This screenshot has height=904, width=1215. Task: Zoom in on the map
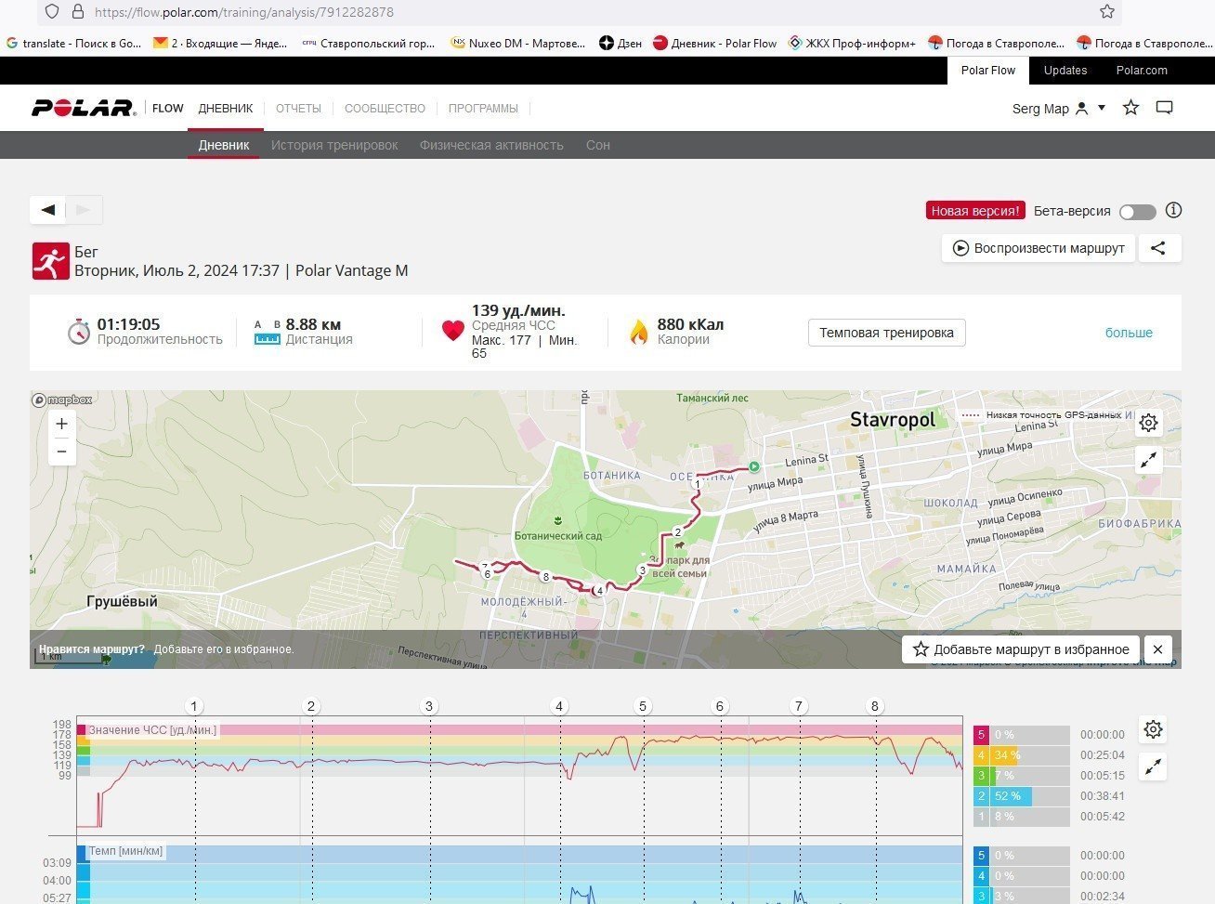(61, 424)
